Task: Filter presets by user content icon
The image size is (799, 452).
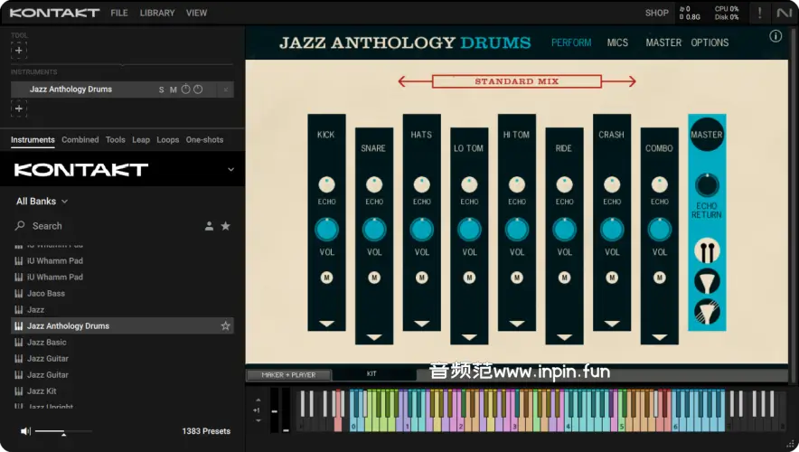Action: 209,226
